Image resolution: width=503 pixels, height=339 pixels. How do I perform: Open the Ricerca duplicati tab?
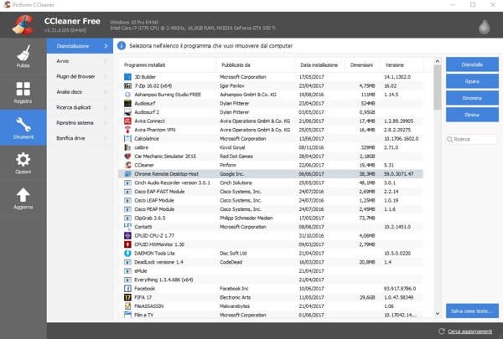[x=80, y=107]
